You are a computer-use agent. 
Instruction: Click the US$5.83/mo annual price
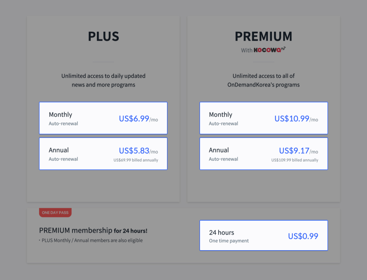pyautogui.click(x=139, y=151)
